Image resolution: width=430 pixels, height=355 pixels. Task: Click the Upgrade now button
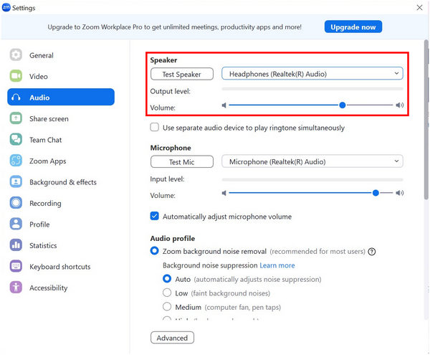353,27
